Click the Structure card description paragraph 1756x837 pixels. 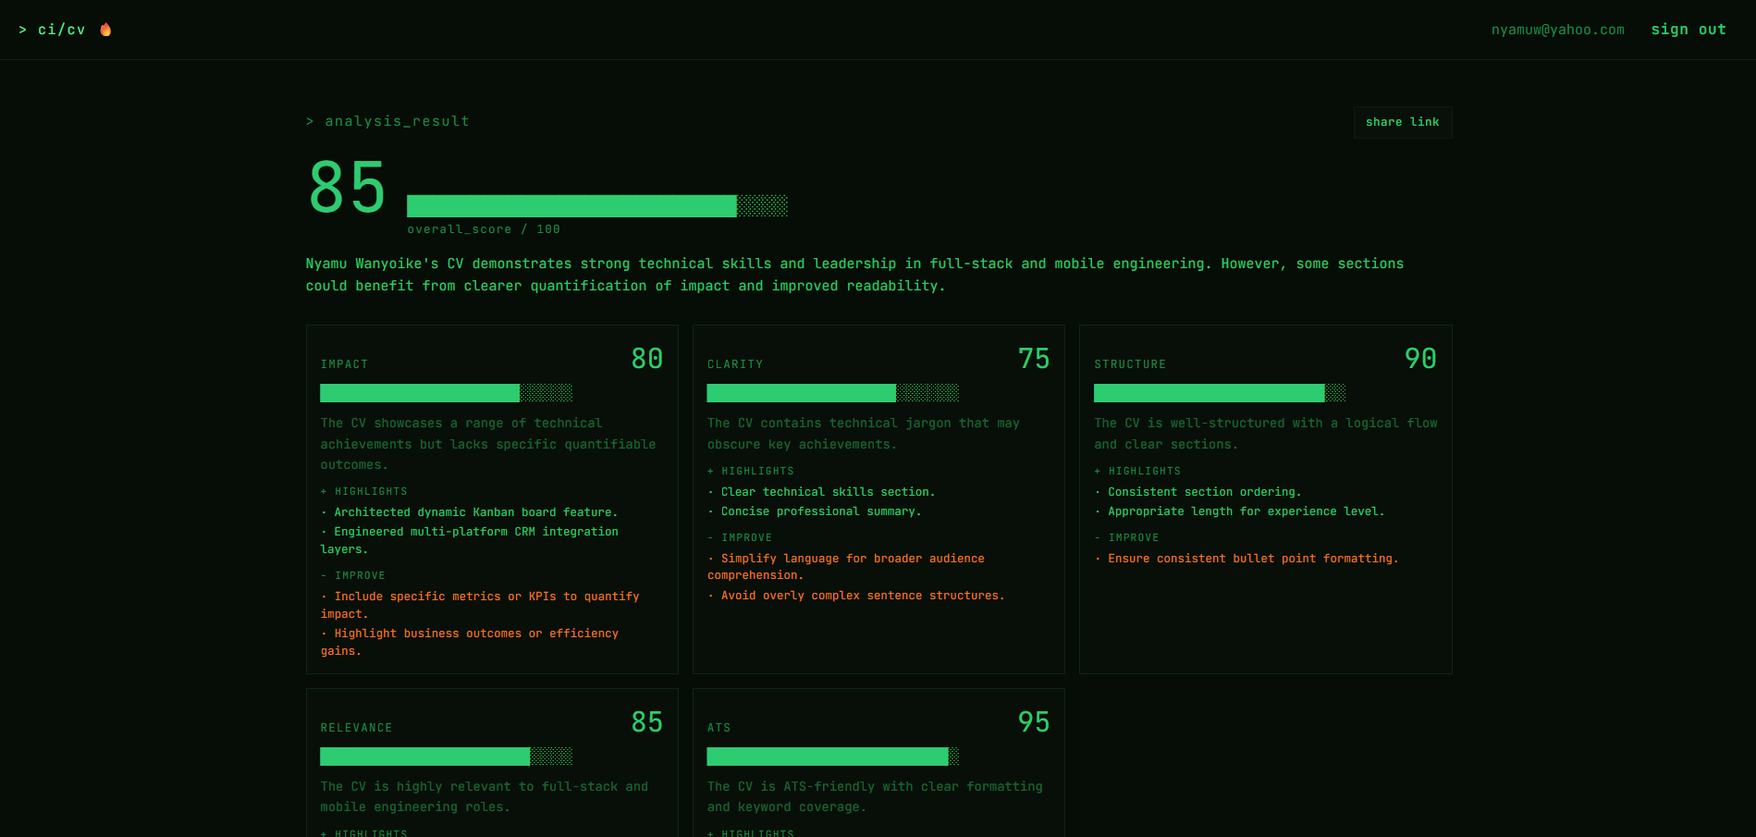(1266, 434)
